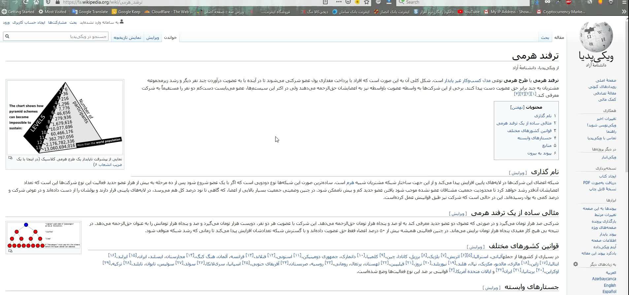Viewport: 629px width, 295px height.
Task: Open the YouTube bookmark
Action: [x=469, y=12]
